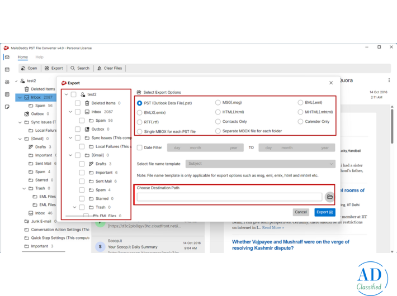Image resolution: width=397 pixels, height=296 pixels.
Task: Select Important 3 folder in main tree
Action: coord(39,246)
